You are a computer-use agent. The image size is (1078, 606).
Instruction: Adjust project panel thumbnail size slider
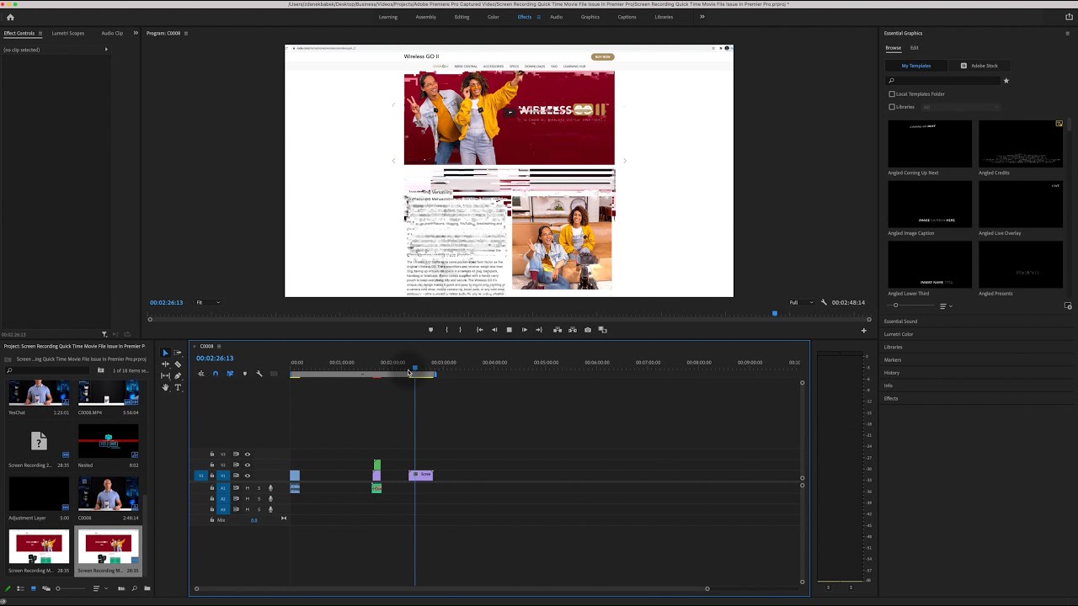tap(69, 588)
